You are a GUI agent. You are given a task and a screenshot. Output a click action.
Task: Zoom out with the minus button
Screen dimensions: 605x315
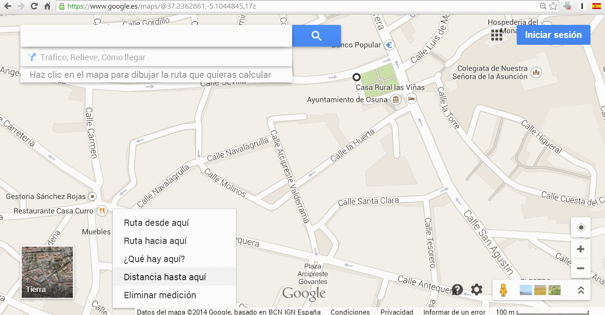point(581,268)
